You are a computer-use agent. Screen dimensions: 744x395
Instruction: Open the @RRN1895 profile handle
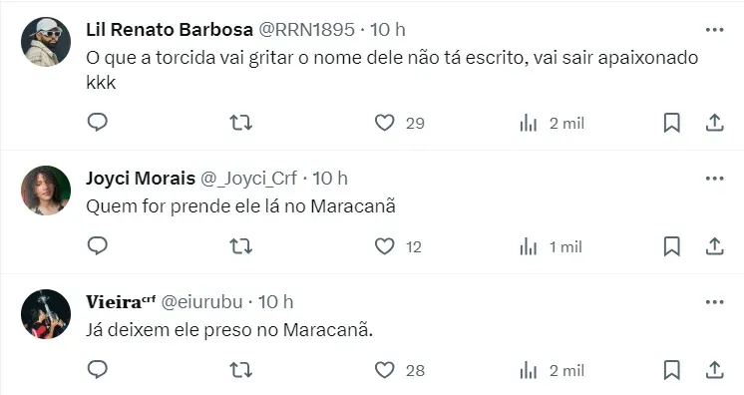point(306,30)
